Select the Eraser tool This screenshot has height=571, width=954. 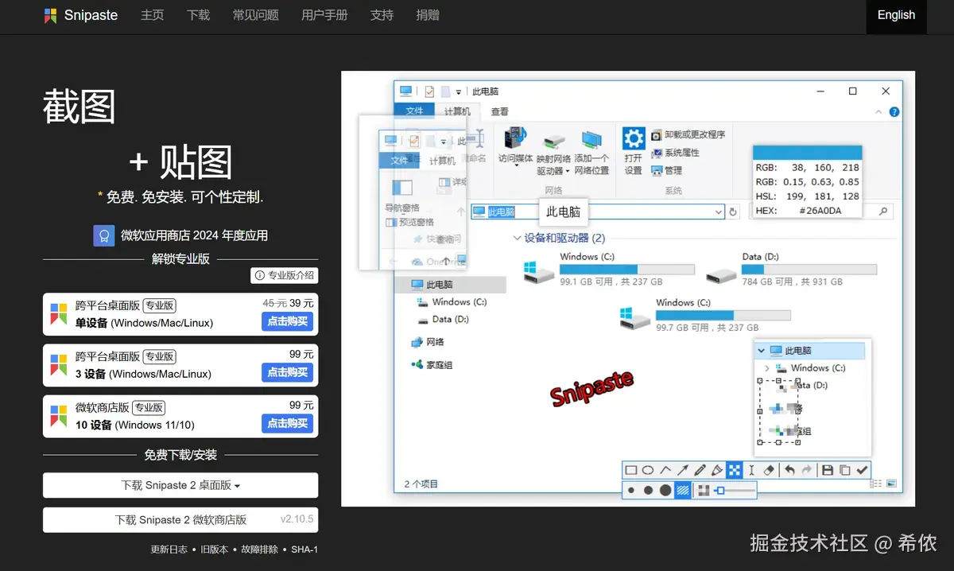point(769,471)
